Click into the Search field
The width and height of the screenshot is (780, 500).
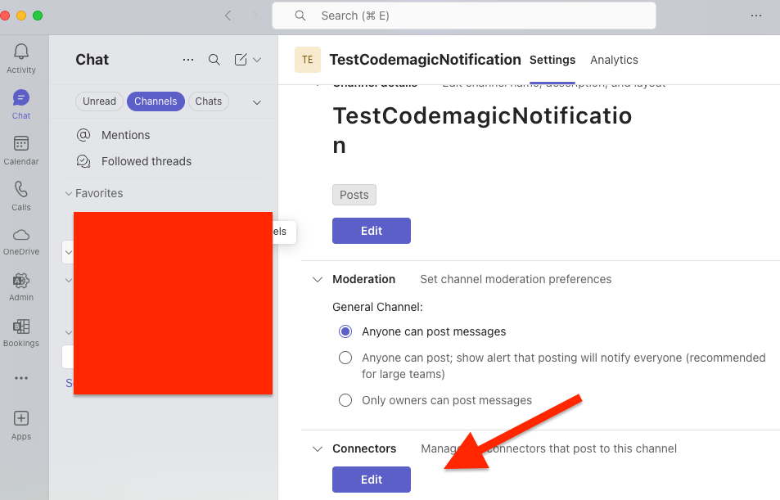[463, 16]
